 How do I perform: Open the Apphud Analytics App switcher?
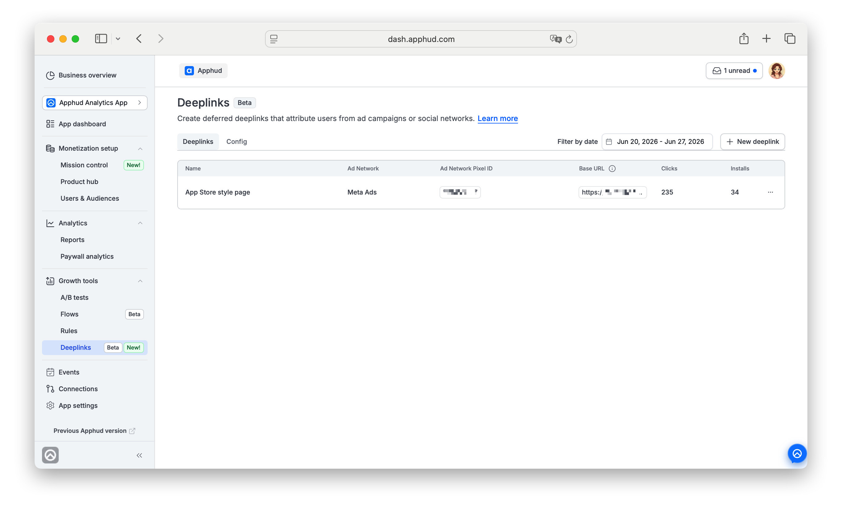[95, 103]
